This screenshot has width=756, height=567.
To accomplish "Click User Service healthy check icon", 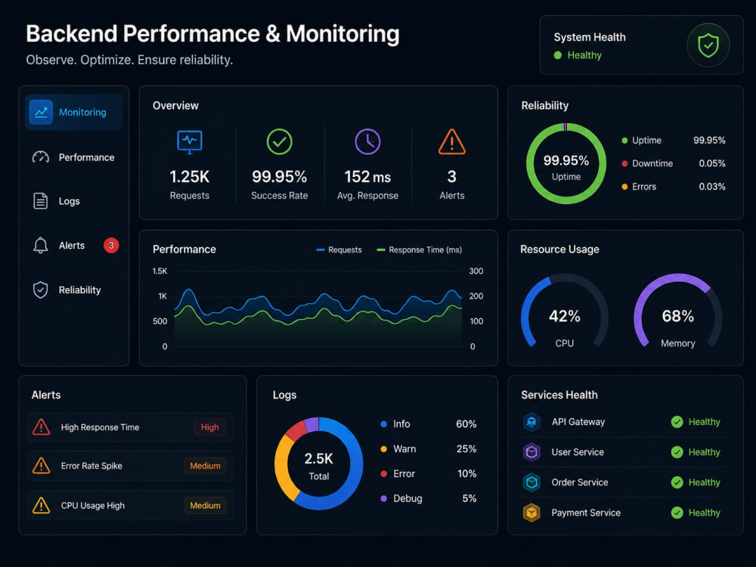I will pos(677,452).
